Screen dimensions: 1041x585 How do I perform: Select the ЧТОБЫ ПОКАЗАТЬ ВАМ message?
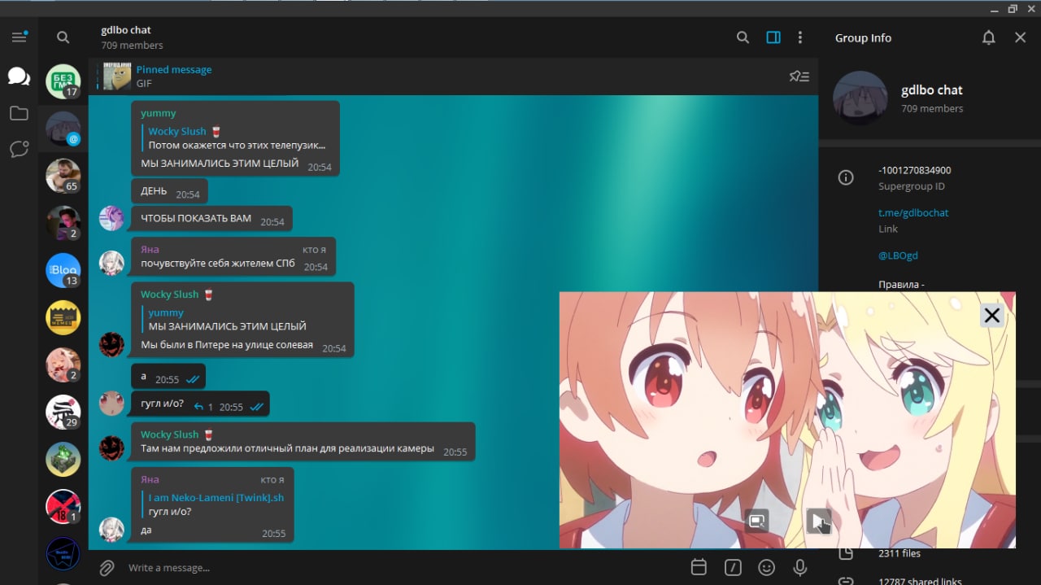click(x=211, y=219)
